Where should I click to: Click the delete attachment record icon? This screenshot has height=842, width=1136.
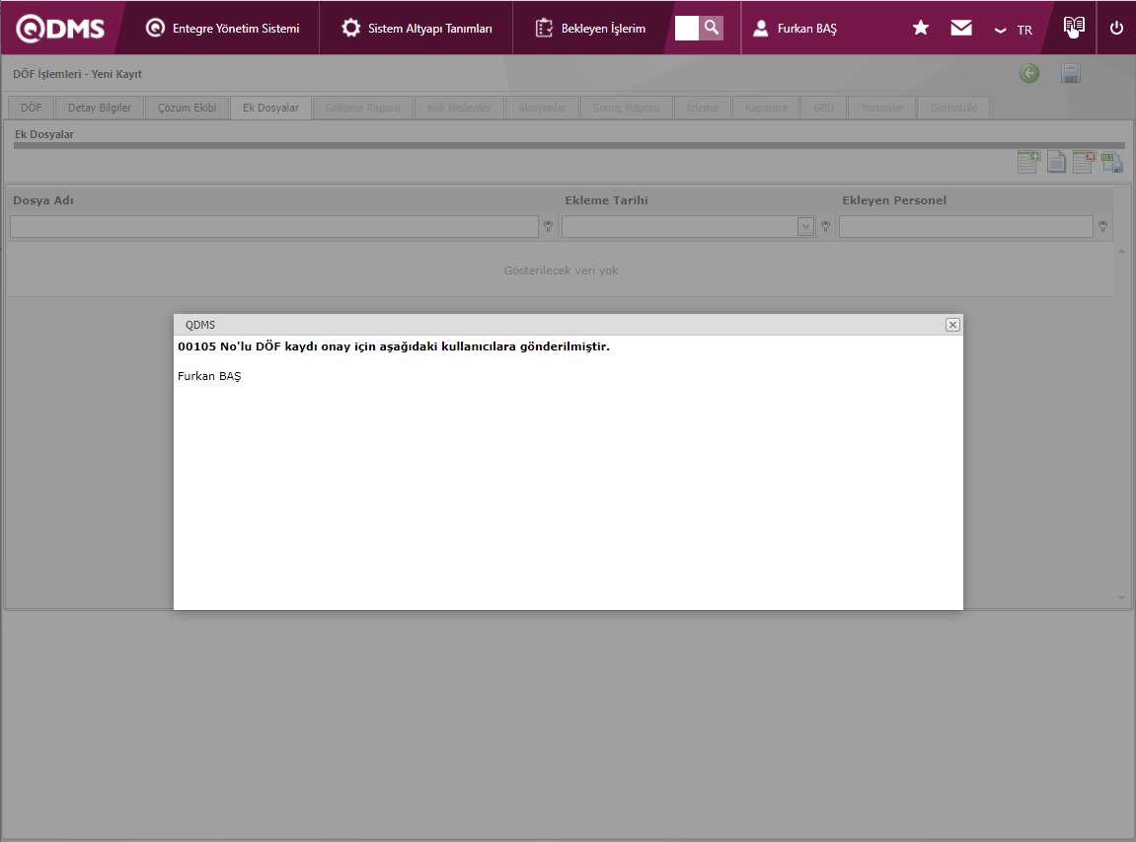click(x=1083, y=163)
